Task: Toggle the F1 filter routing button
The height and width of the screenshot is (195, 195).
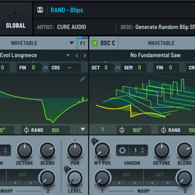Action: (x=83, y=43)
